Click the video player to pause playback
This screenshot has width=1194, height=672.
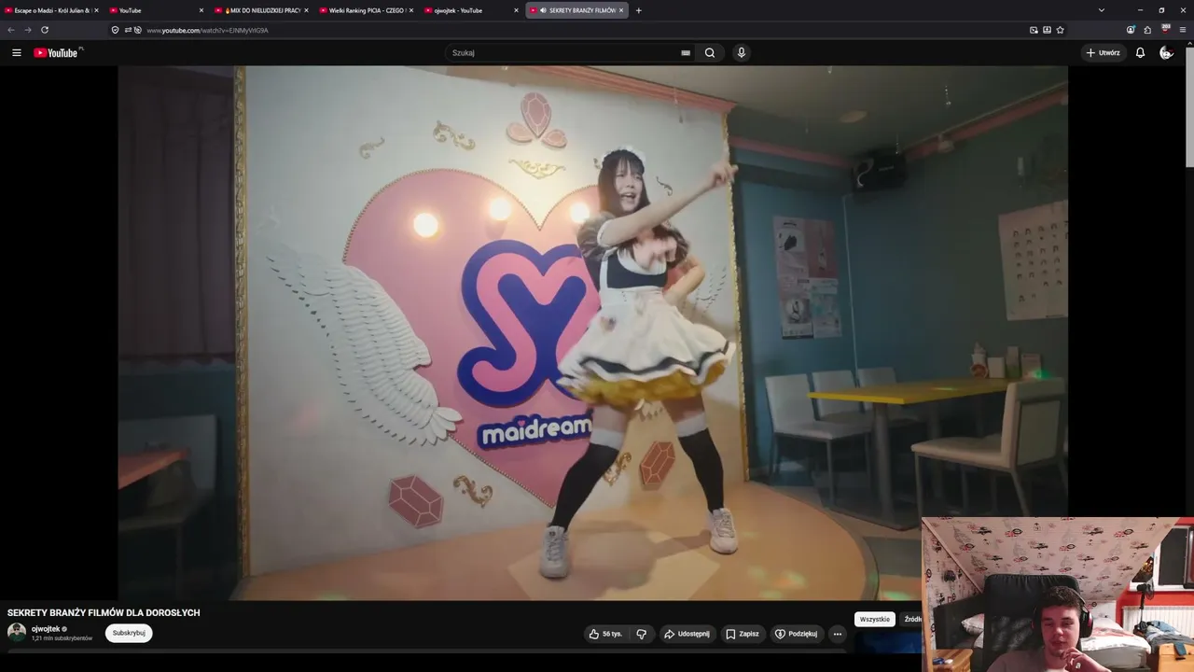point(592,332)
